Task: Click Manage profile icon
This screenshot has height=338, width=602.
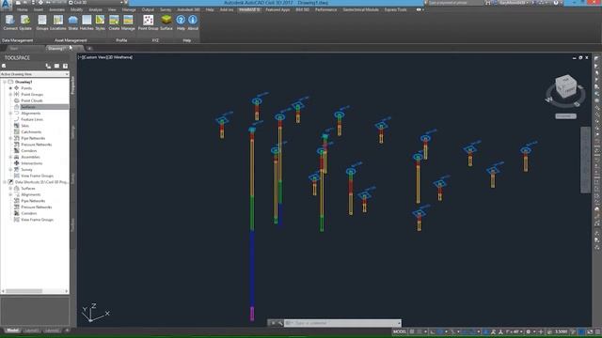Action: 128,23
